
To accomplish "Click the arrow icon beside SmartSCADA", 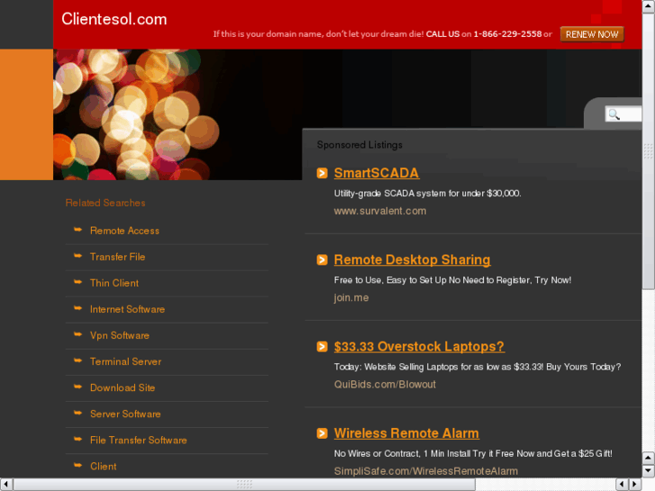I will [x=322, y=173].
